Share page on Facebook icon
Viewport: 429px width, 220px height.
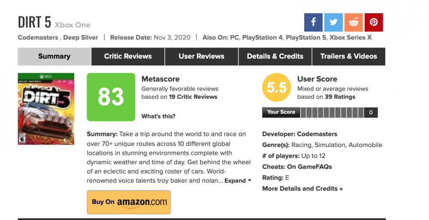click(313, 22)
